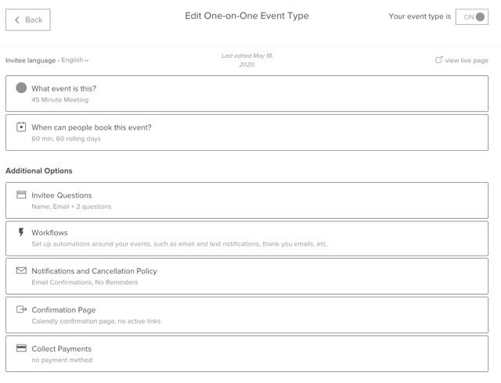Go back with the Back button
Image resolution: width=501 pixels, height=383 pixels.
pos(28,20)
